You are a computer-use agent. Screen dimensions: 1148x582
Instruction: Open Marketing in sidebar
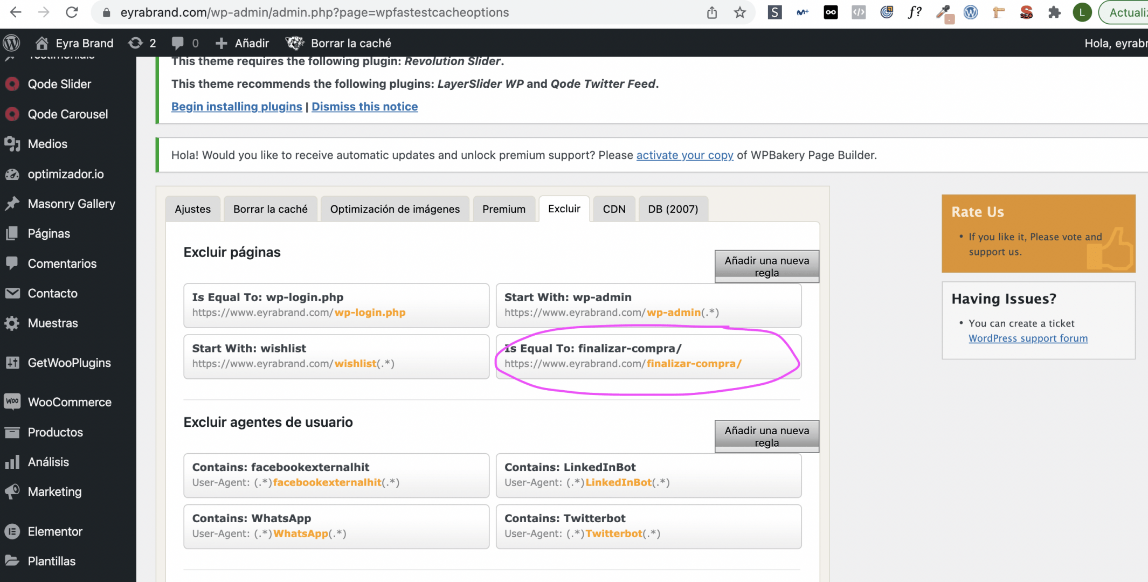[54, 492]
